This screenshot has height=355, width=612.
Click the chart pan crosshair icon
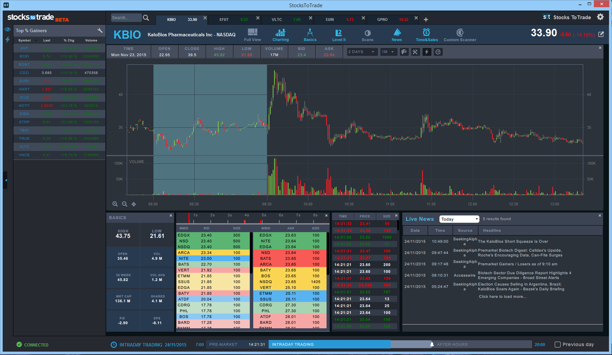point(134,204)
